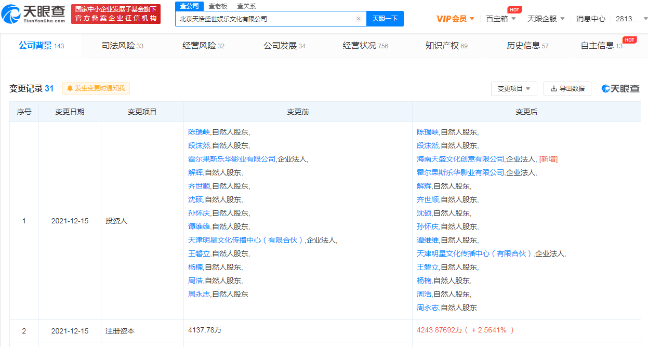This screenshot has height=347, width=648.
Task: Click the 天眼一下 search button
Action: (x=385, y=19)
